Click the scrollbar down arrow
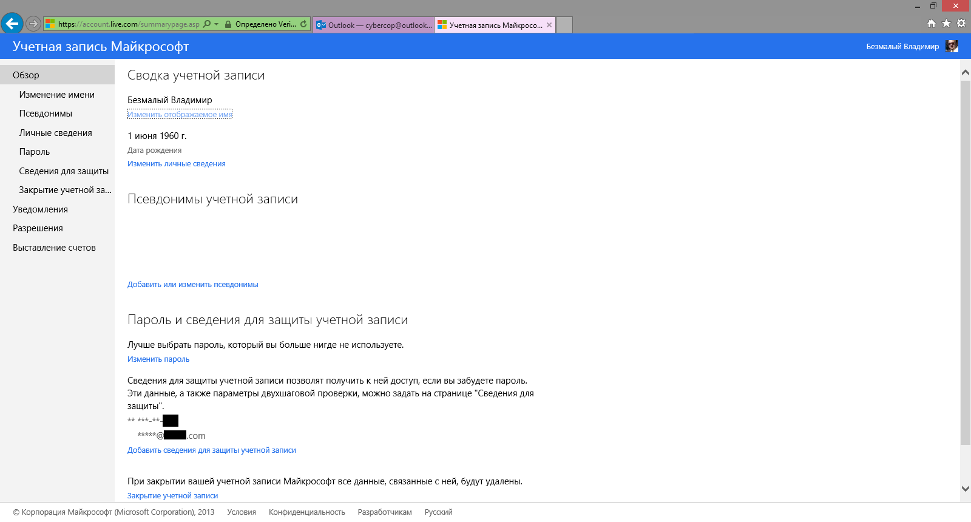Viewport: 971px width, 522px height. coord(966,488)
